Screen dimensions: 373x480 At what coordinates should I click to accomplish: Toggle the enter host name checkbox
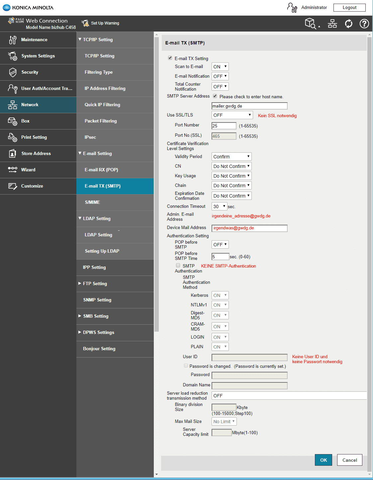point(215,96)
